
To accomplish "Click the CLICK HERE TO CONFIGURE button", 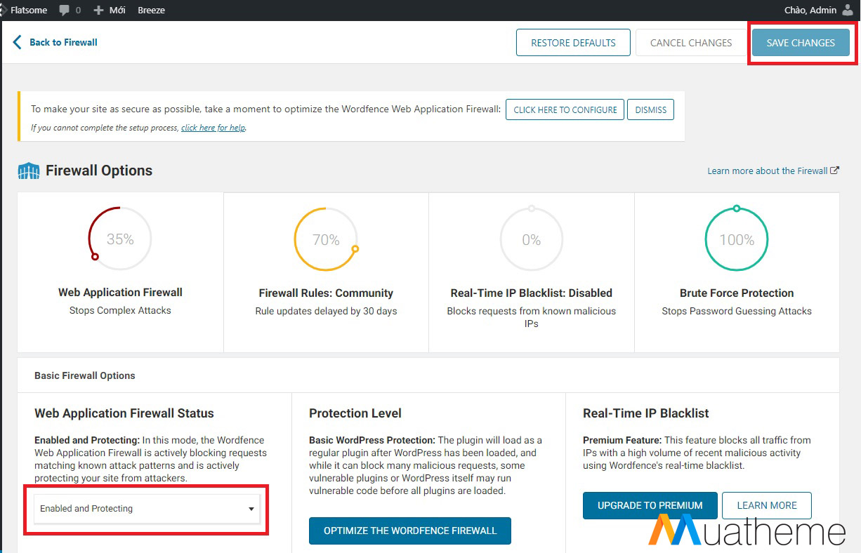I will point(565,109).
